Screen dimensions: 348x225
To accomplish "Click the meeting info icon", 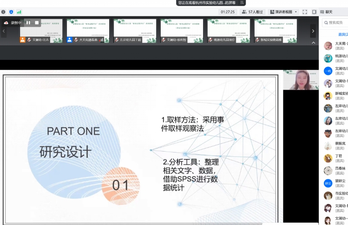I will pos(3,12).
